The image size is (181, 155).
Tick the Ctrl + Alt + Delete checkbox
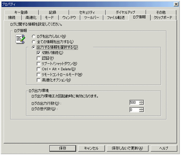(38, 69)
